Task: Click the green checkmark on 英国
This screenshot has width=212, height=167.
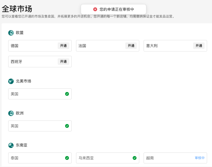Action: (67, 126)
